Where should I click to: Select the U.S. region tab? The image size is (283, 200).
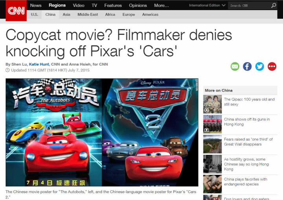35,15
